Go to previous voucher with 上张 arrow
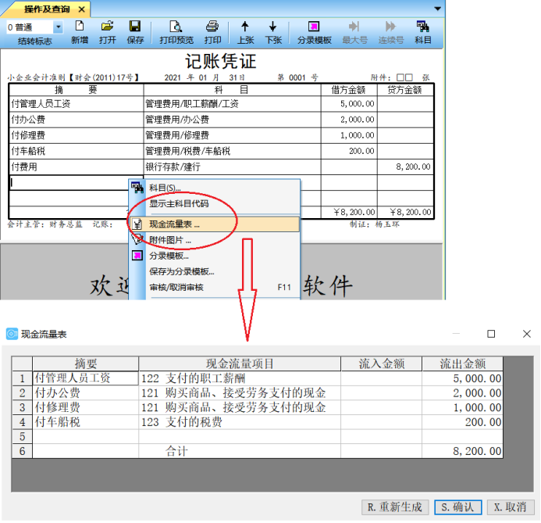Viewport: 541px width, 523px height. [x=245, y=31]
